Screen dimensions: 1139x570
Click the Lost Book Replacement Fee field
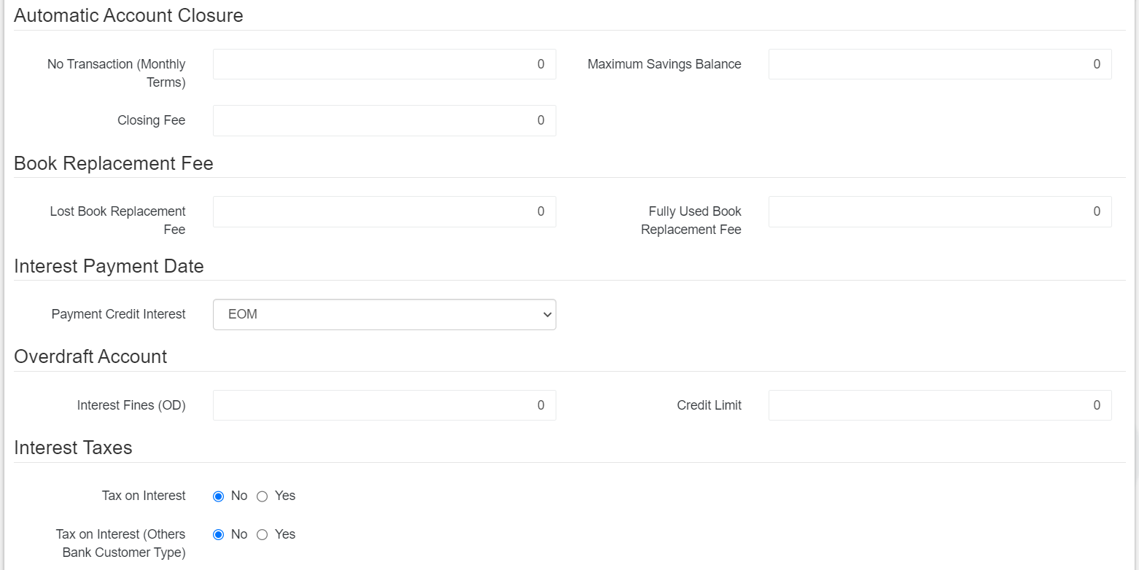click(x=384, y=211)
